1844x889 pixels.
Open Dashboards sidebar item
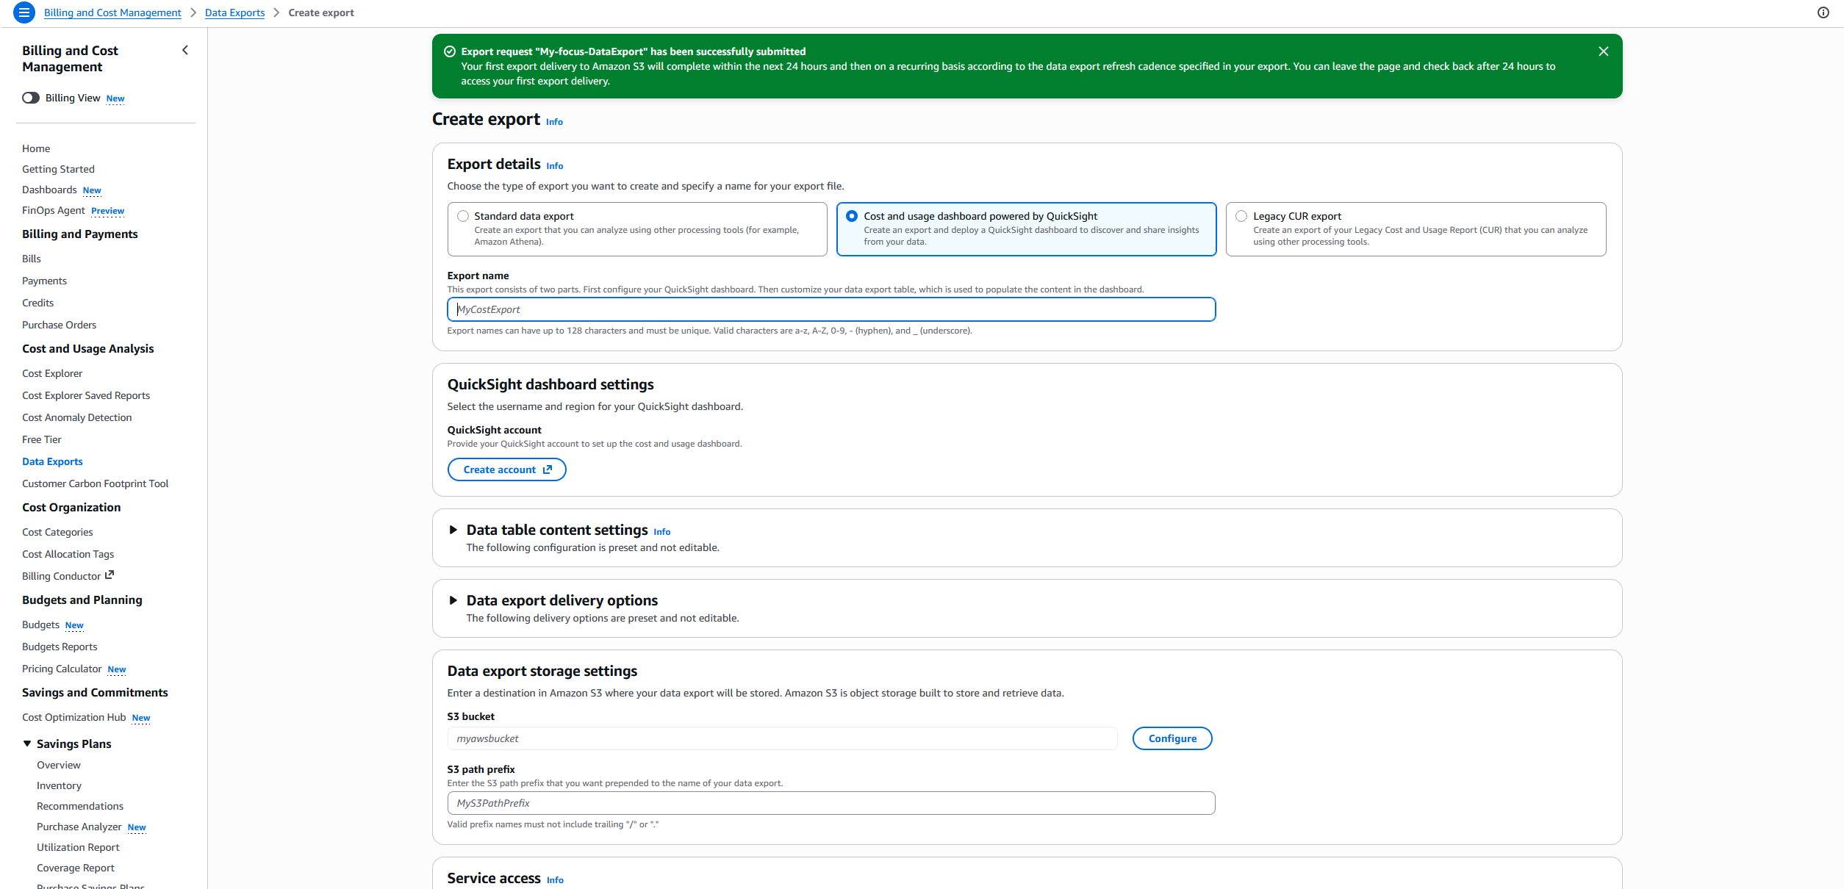coord(49,190)
